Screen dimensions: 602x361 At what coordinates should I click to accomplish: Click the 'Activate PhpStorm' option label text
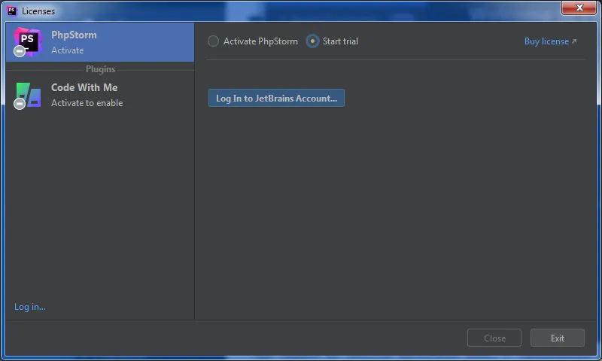tap(260, 41)
